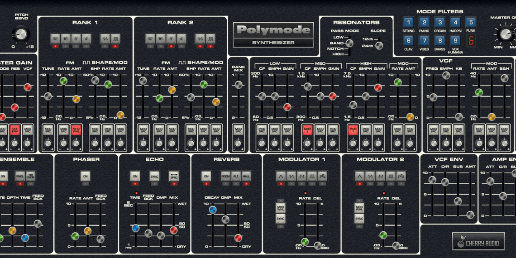The image size is (516, 258).
Task: Open Rank 1 TUNE MOD SRC selector
Action: point(48,129)
